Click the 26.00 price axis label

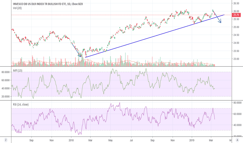(x=236, y=11)
